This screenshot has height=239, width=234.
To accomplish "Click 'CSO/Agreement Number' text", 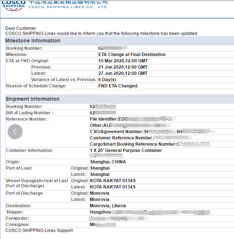I will pyautogui.click(x=116, y=132).
